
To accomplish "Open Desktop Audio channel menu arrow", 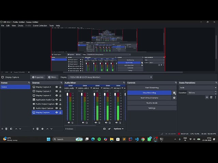I will tap(76, 88).
